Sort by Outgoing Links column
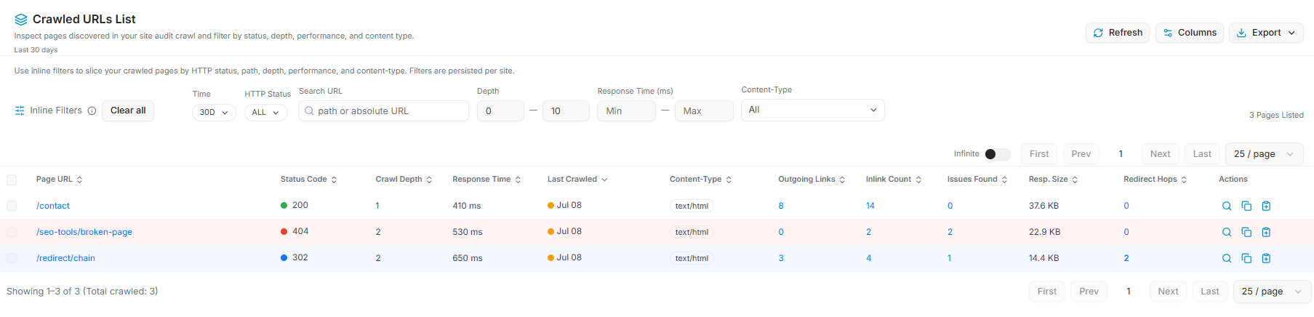The height and width of the screenshot is (317, 1314). (812, 180)
